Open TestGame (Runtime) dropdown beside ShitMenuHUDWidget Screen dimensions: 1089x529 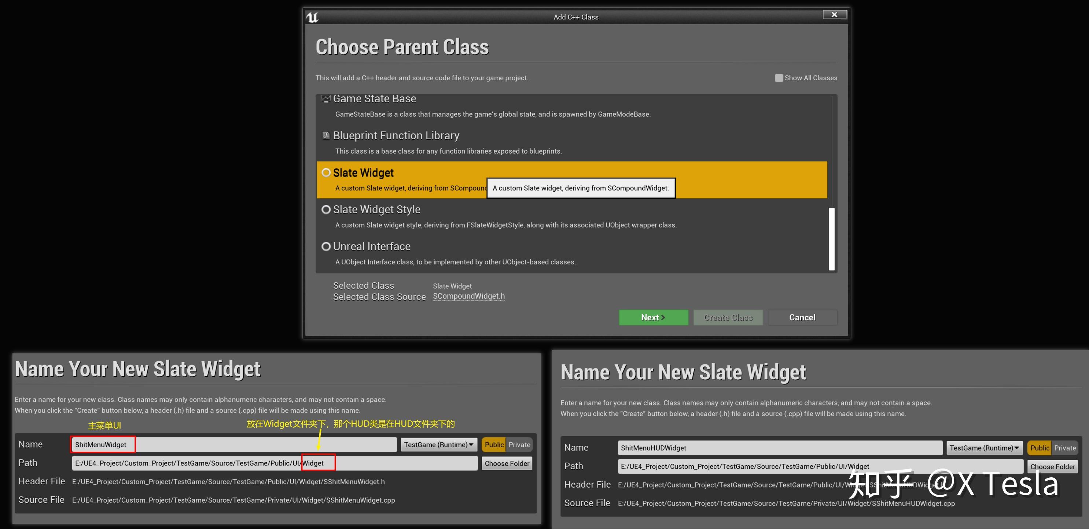coord(984,448)
